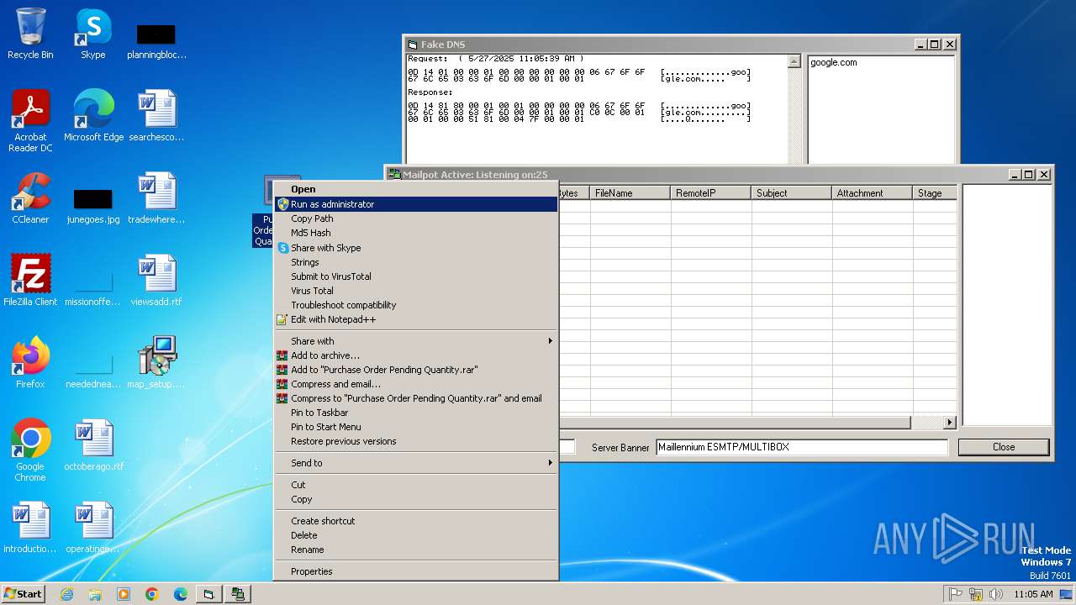1076x605 pixels.
Task: Open the map_setup installer icon
Action: pyautogui.click(x=156, y=362)
